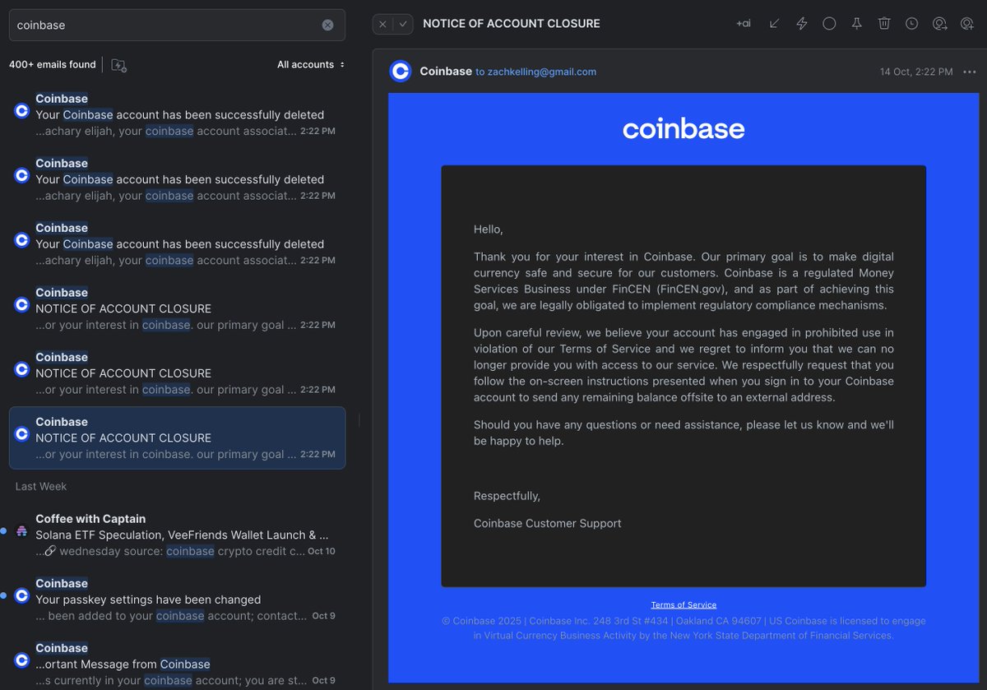Open the All accounts filter dropdown

311,64
